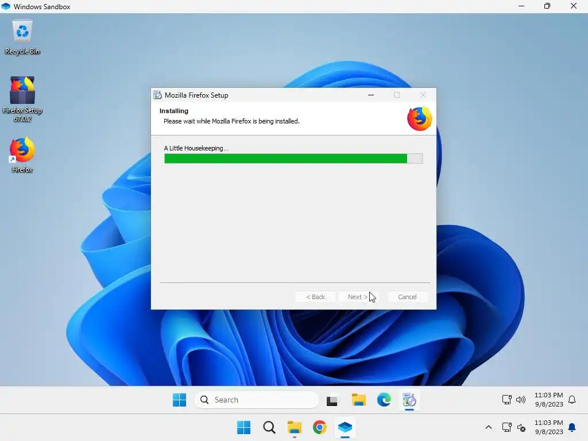
Task: Click the host muted volume icon
Action: [521, 427]
